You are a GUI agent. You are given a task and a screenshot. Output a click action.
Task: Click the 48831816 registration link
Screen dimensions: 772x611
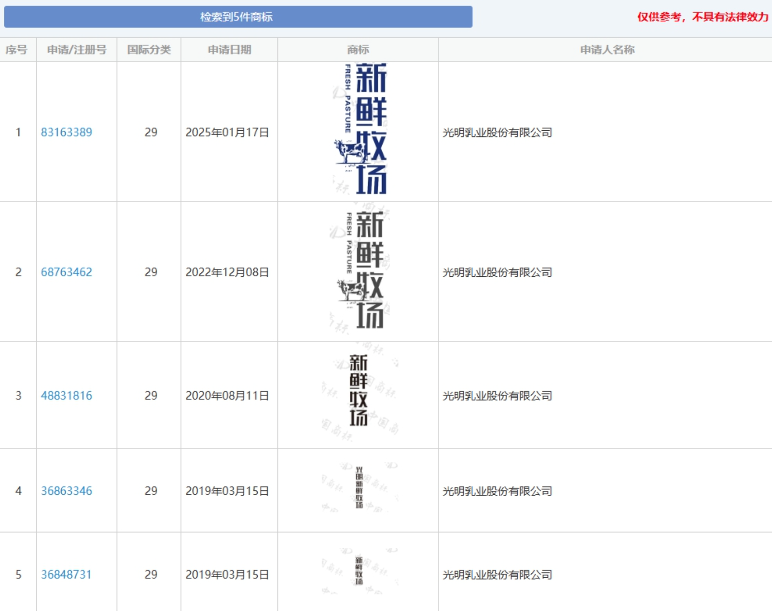click(x=66, y=395)
